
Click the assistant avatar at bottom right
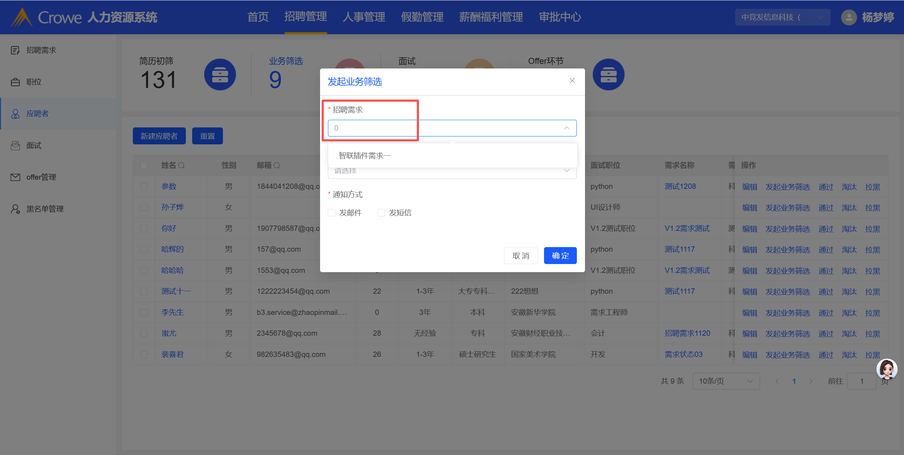point(886,369)
